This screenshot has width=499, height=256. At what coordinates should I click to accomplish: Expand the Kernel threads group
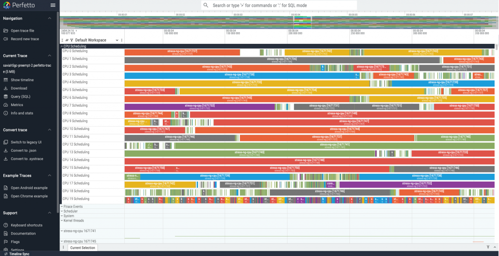(62, 221)
